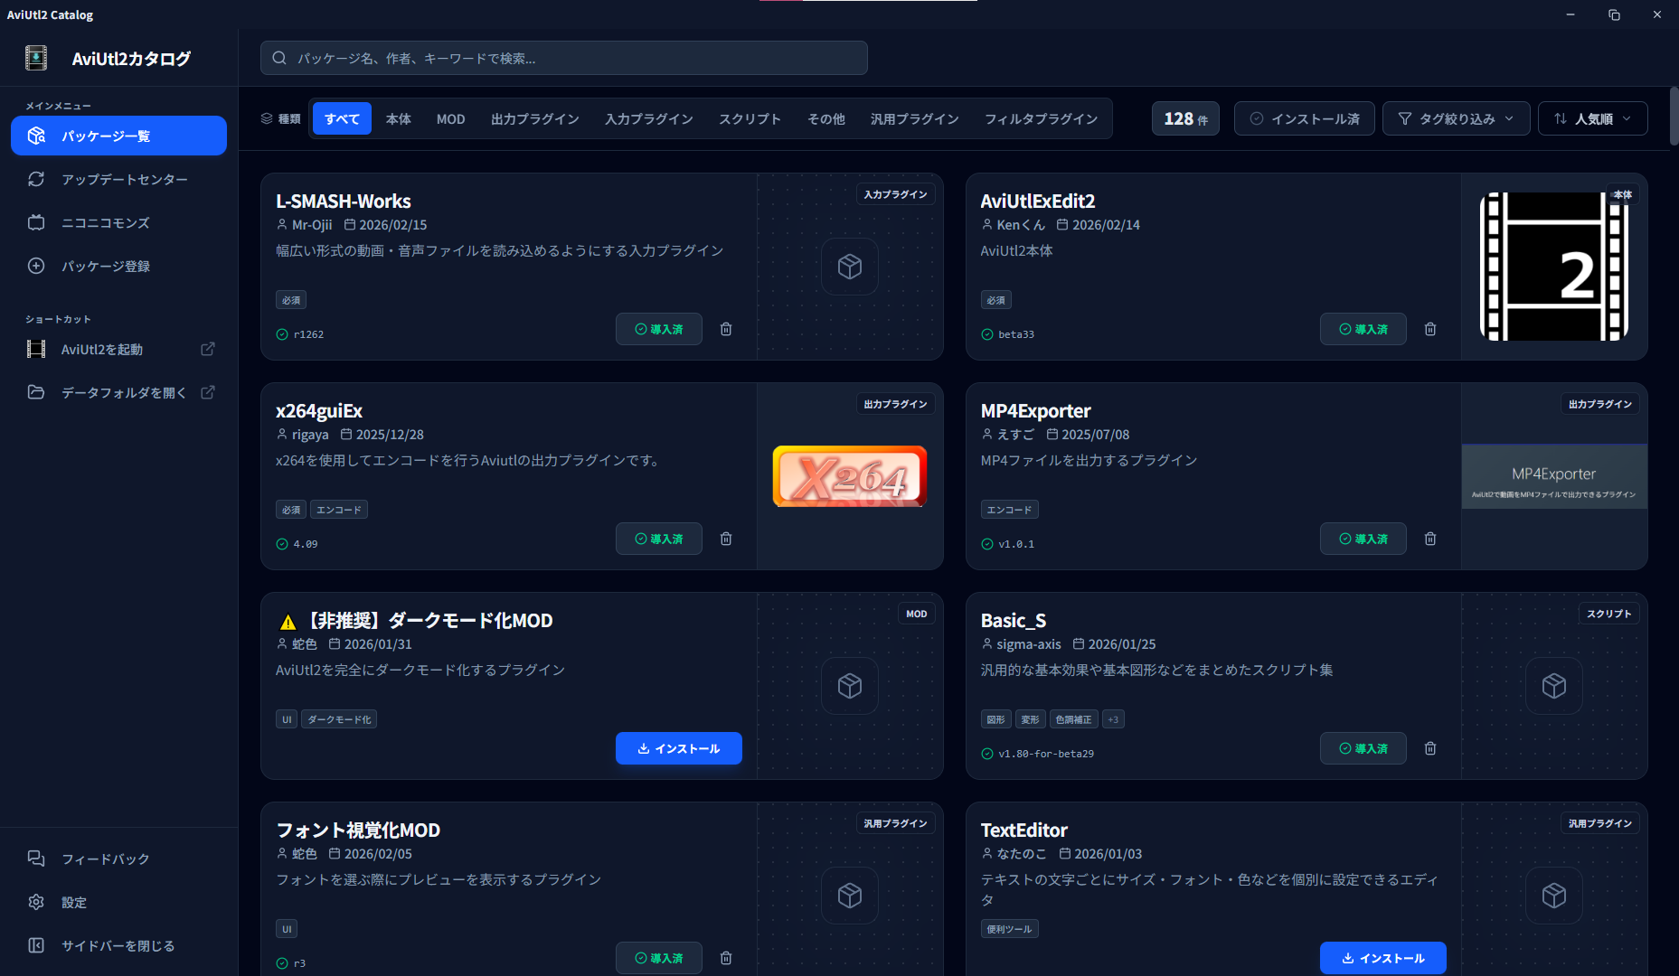This screenshot has height=976, width=1679.
Task: Expand hidden tags with +3 on Basic_S
Action: point(1113,719)
